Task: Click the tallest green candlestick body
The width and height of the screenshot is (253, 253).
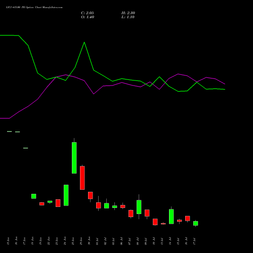Action: [74, 158]
